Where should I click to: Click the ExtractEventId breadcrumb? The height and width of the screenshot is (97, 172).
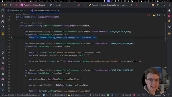click(76, 95)
